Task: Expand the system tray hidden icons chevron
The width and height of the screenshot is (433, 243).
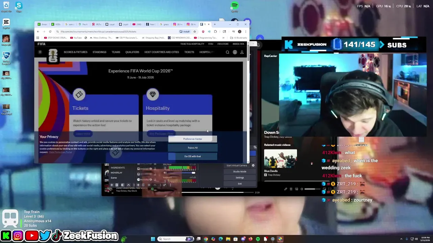Action: tap(401, 239)
